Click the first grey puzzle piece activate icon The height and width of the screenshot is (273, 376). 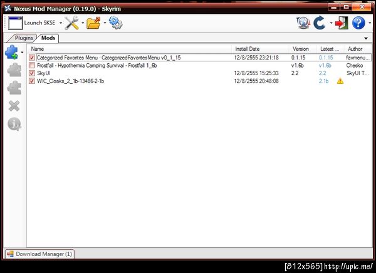point(14,70)
